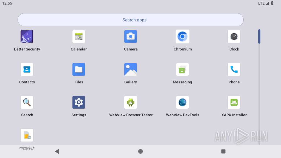
Task: Launch the Chromium browser
Action: click(182, 36)
